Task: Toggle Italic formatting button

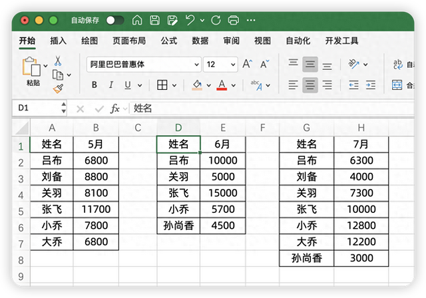Action: [110, 85]
